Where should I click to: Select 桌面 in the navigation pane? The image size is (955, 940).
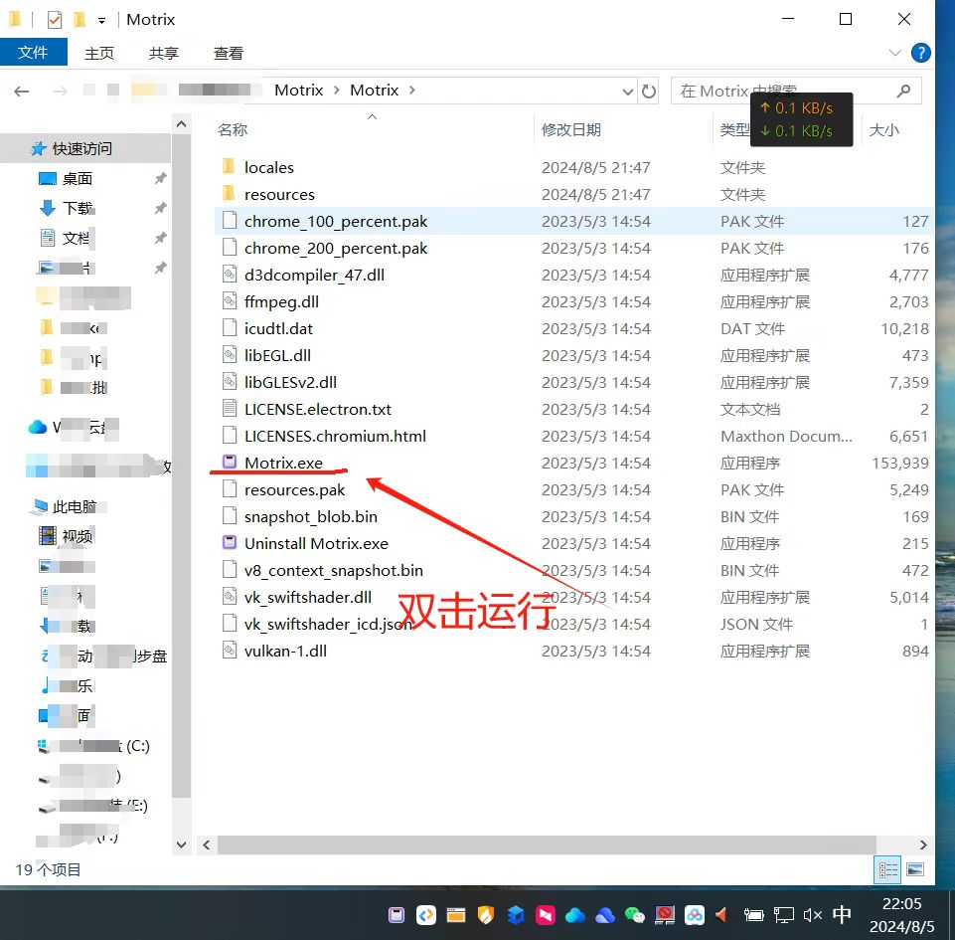[x=78, y=179]
